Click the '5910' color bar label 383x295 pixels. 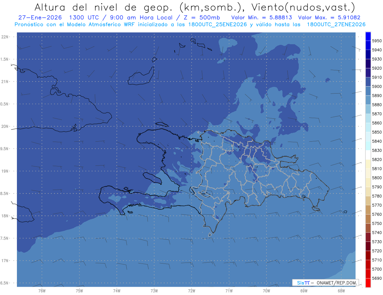(x=377, y=77)
